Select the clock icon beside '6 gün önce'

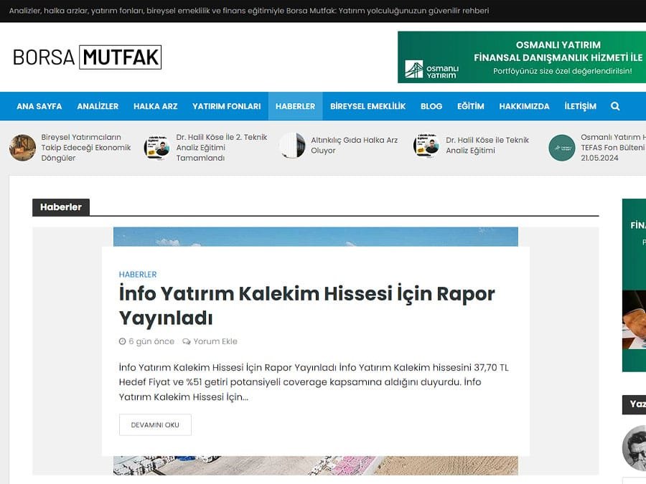pos(123,341)
